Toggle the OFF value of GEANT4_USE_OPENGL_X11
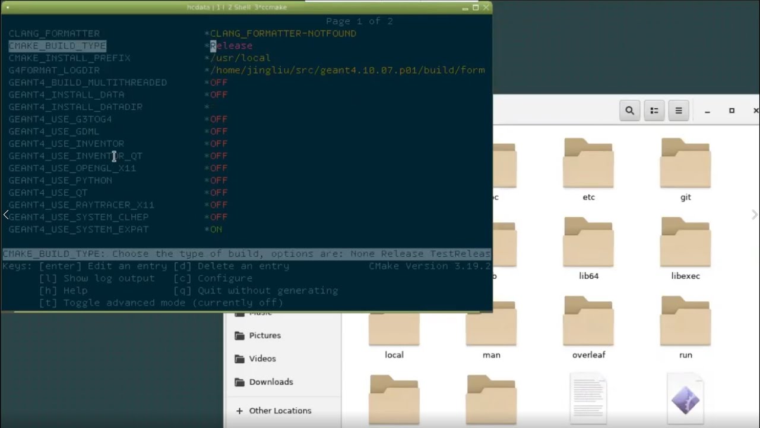The width and height of the screenshot is (760, 428). pos(218,168)
